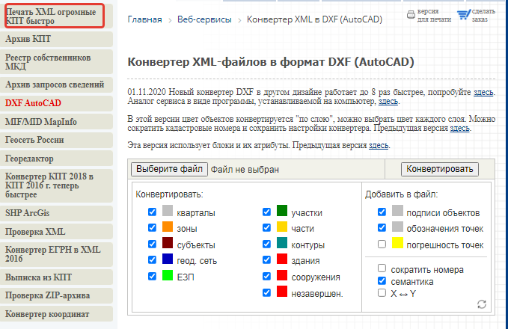
Task: Open Архив КПТ sidebar item
Action: (x=56, y=39)
